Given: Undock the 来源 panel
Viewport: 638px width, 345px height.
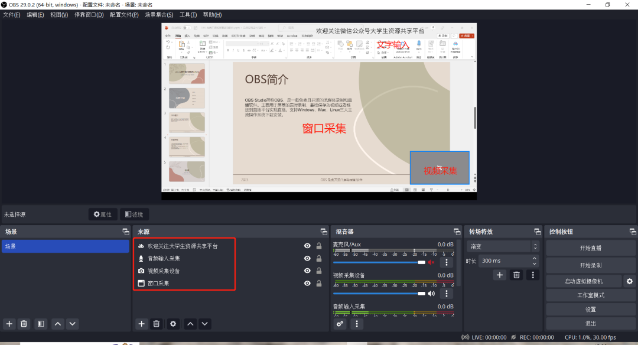Looking at the screenshot, I should (324, 232).
